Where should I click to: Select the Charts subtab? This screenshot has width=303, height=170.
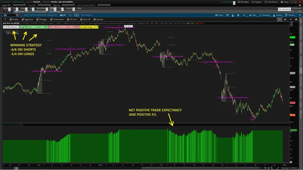[x=8, y=12]
